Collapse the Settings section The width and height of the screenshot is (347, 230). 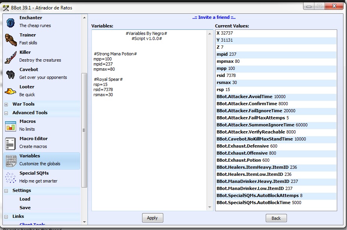point(6,191)
